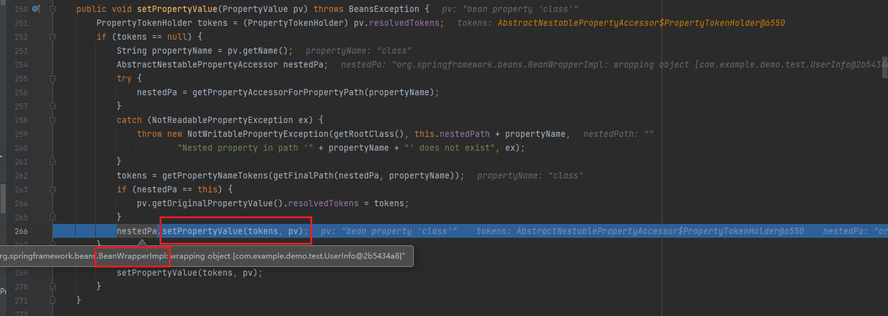Click NotReadablePropertyException in the catch clause
The image size is (888, 316).
point(222,120)
